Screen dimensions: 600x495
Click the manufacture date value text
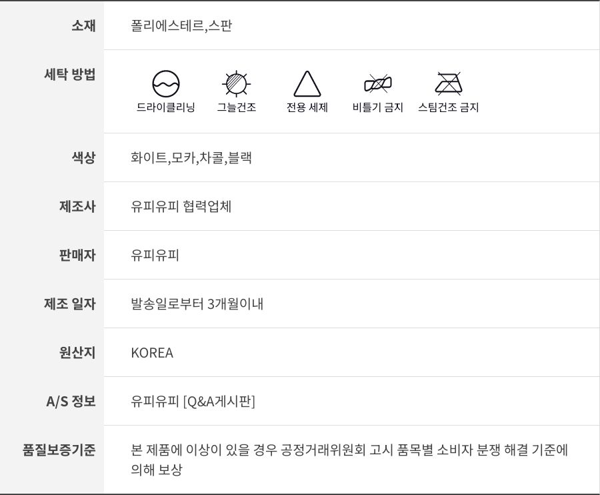197,304
